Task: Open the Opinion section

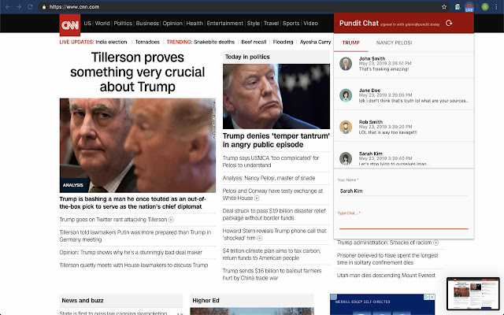Action: [172, 23]
